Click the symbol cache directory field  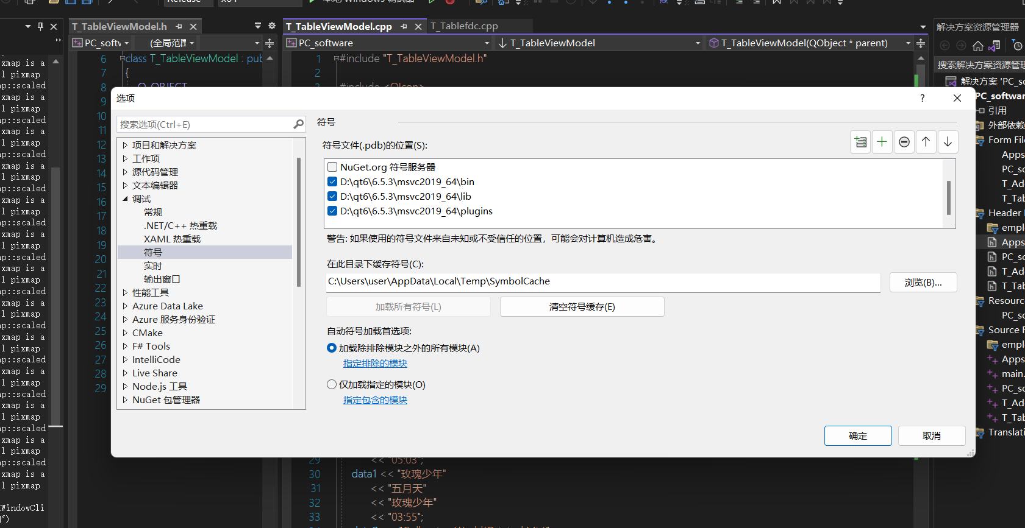(603, 281)
